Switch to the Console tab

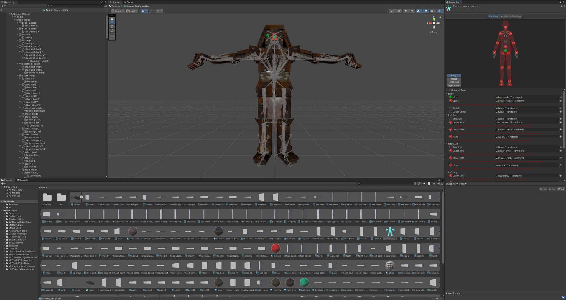[x=22, y=180]
